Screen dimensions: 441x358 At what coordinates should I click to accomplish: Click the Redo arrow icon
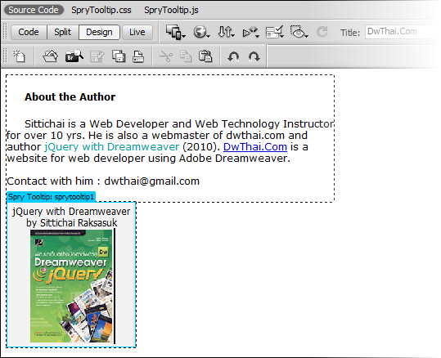pyautogui.click(x=254, y=56)
